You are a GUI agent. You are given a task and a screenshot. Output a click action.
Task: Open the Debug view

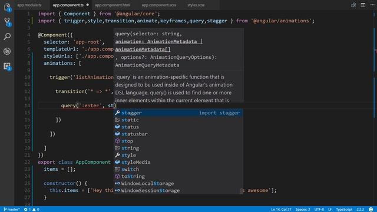7,51
